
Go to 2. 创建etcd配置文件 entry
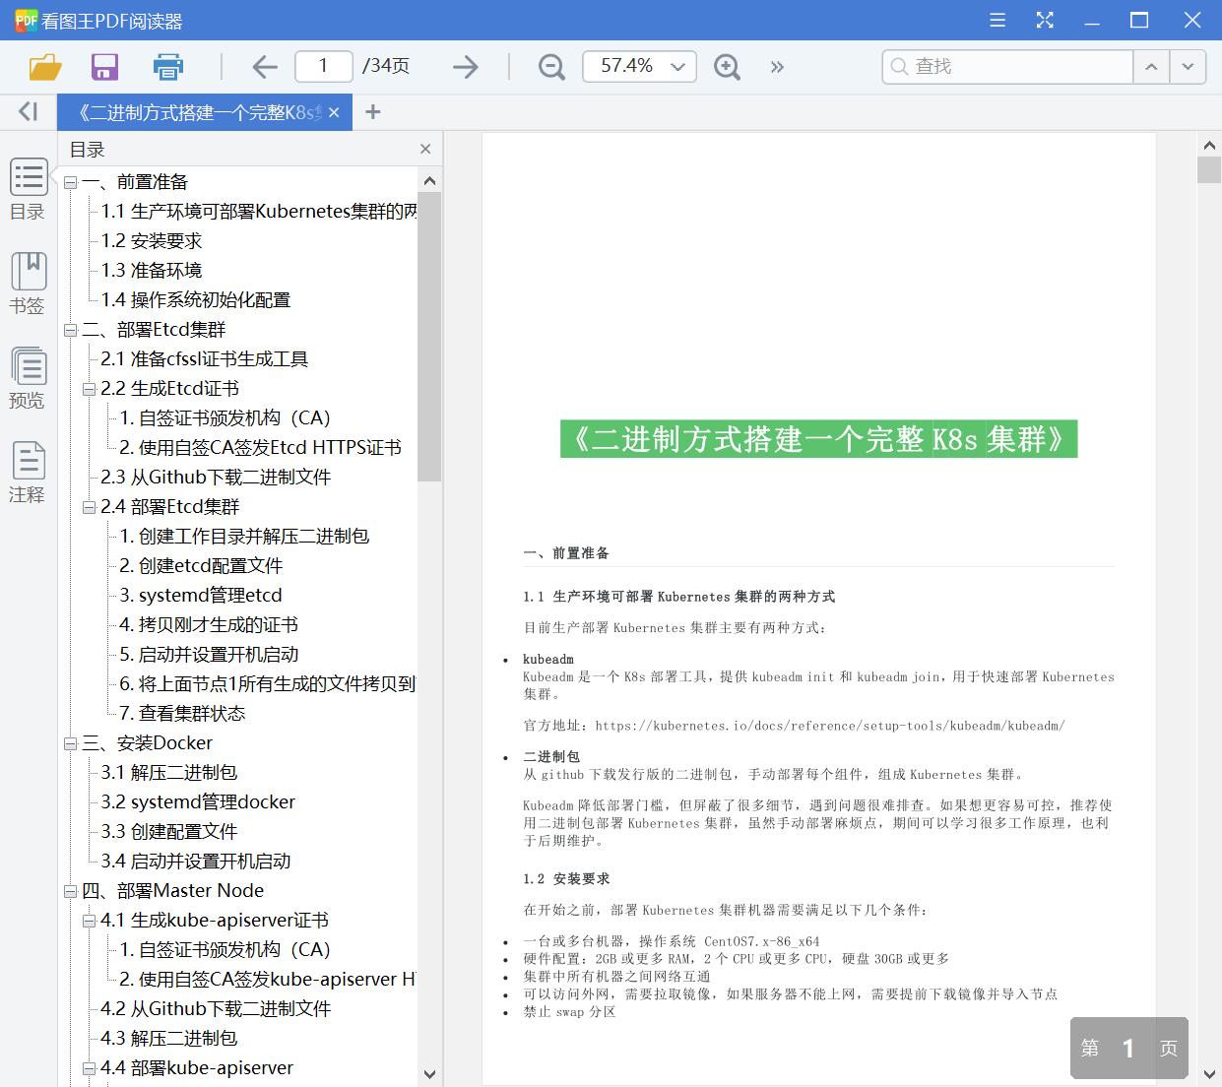[x=201, y=566]
